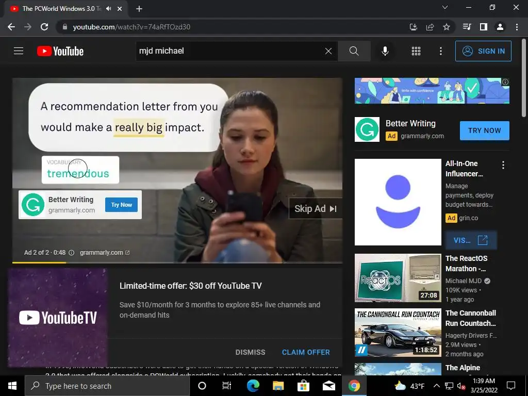
Task: Open All-In-One Influencer ad options menu
Action: pos(503,165)
